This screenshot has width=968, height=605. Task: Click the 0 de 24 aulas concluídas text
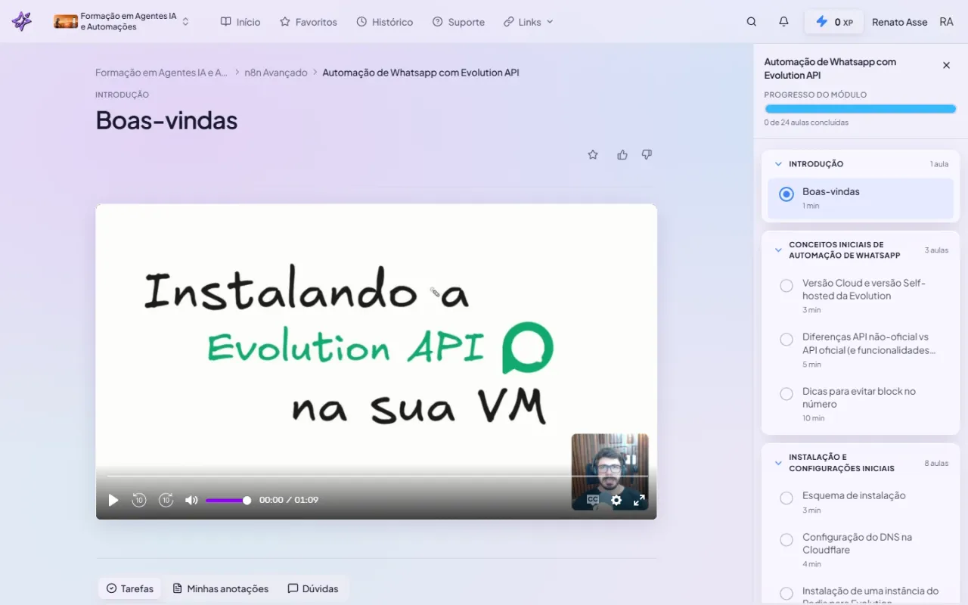click(806, 123)
